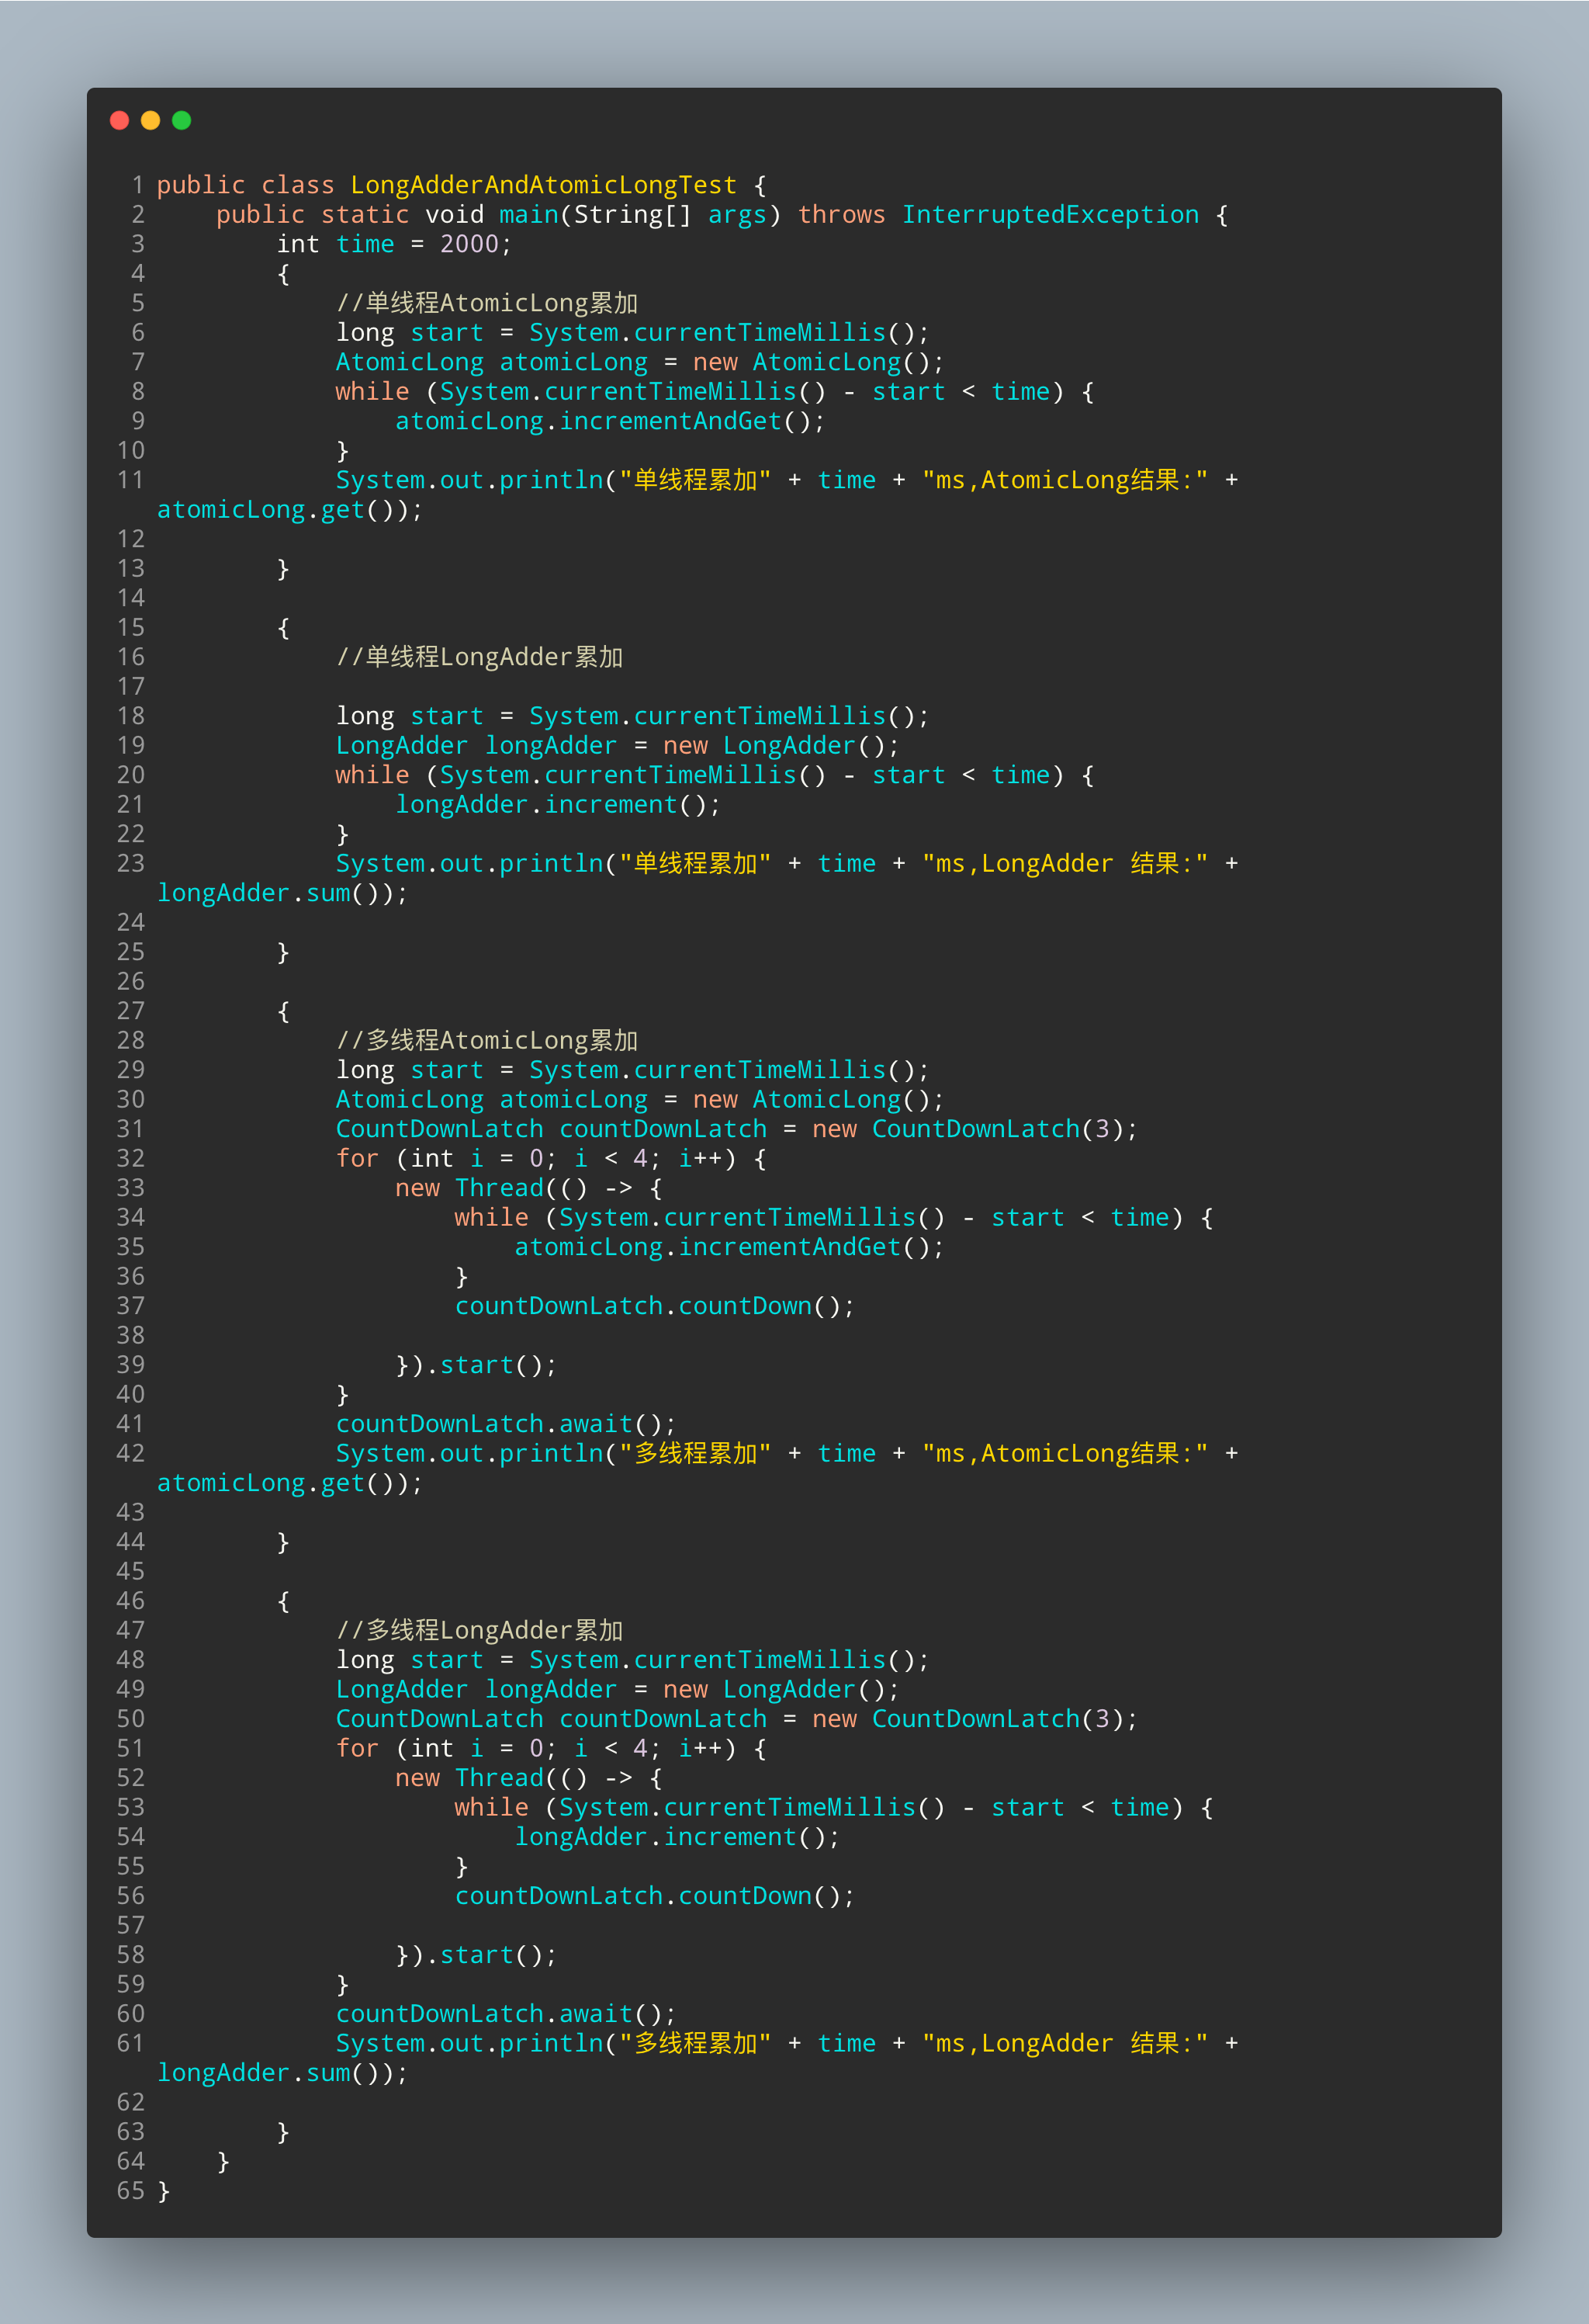Click the string "ms,LongAdder 结果:" on line 61
Screen dimensions: 1589x2324
[x=1065, y=2043]
